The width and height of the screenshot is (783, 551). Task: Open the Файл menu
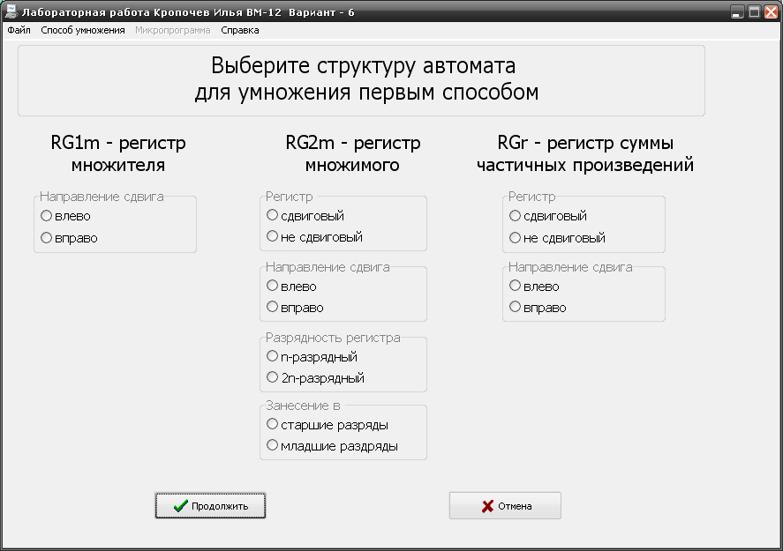(19, 31)
